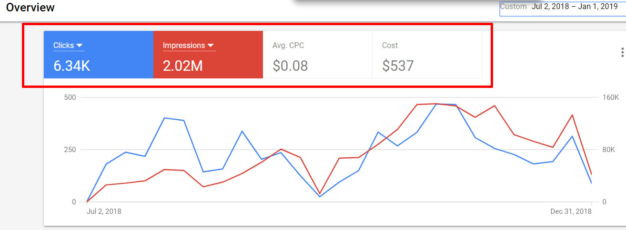Open the three-dot more options menu
This screenshot has height=230, width=626.
click(x=622, y=53)
